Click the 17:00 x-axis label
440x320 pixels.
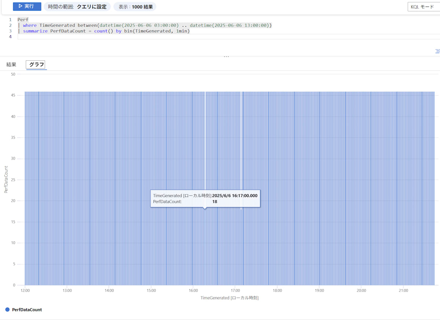tap(235, 291)
